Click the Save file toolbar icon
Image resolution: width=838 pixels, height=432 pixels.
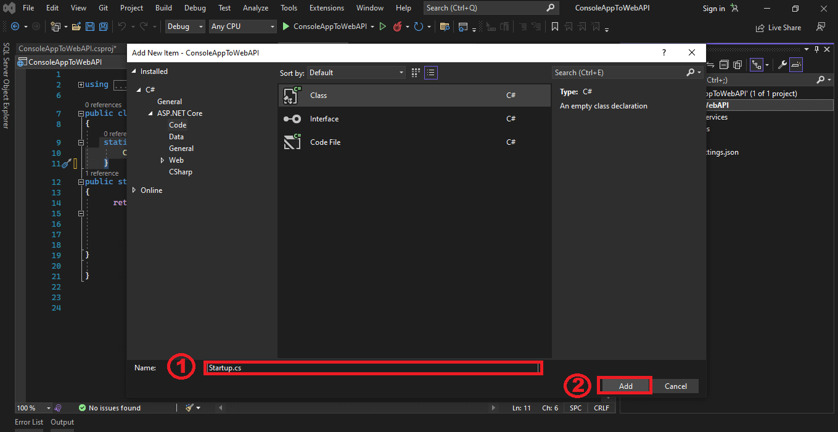(x=90, y=26)
